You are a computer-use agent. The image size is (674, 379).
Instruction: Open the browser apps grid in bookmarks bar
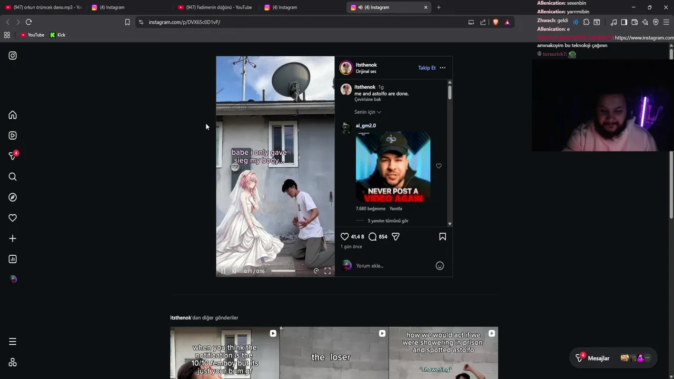pyautogui.click(x=7, y=35)
